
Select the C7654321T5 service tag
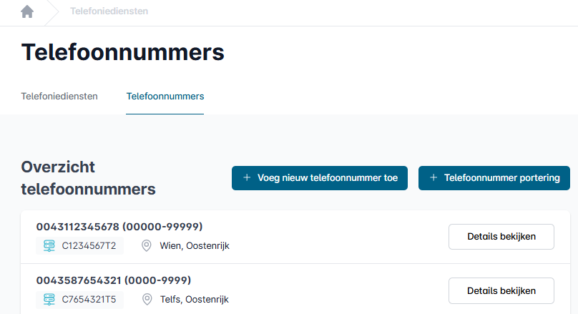pos(79,300)
